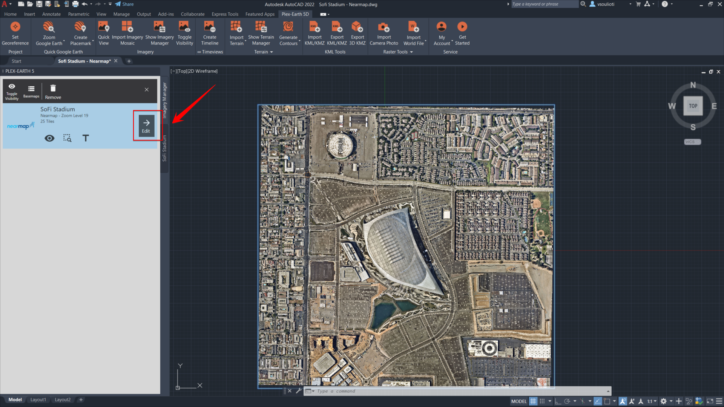Open drawing with folder icon
The width and height of the screenshot is (724, 407).
point(30,4)
